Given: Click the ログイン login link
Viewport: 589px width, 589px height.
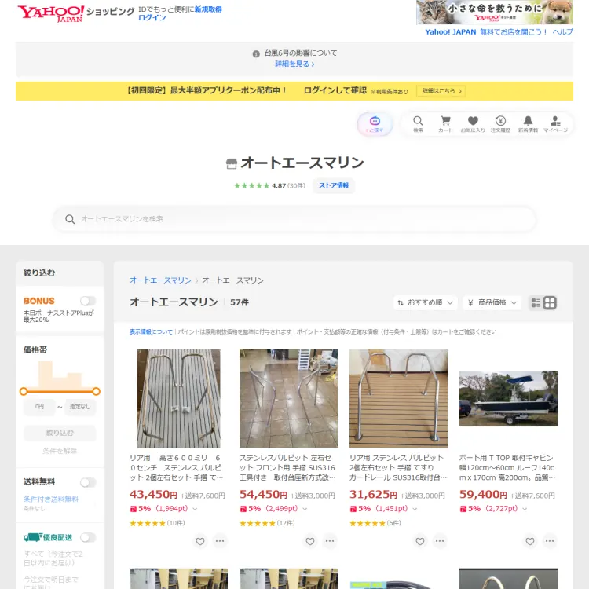Looking at the screenshot, I should [x=152, y=17].
